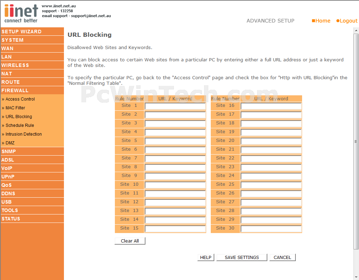Focus the Site 25 URL field

[x=271, y=185]
